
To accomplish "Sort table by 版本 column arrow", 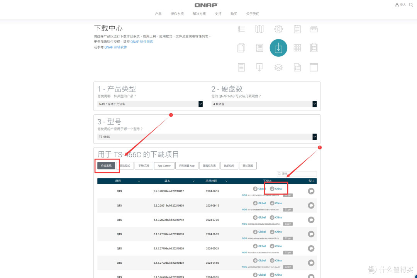I will point(193,181).
